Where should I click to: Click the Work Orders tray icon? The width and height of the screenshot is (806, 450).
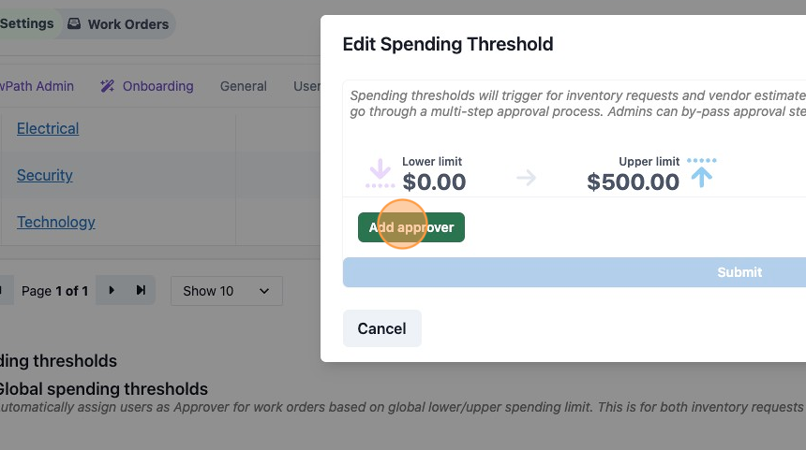point(74,23)
